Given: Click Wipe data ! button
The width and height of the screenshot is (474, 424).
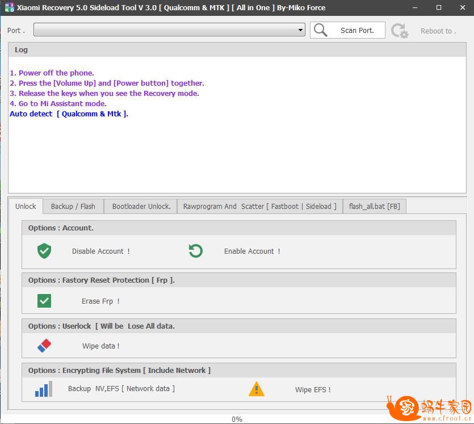Looking at the screenshot, I should tap(101, 346).
